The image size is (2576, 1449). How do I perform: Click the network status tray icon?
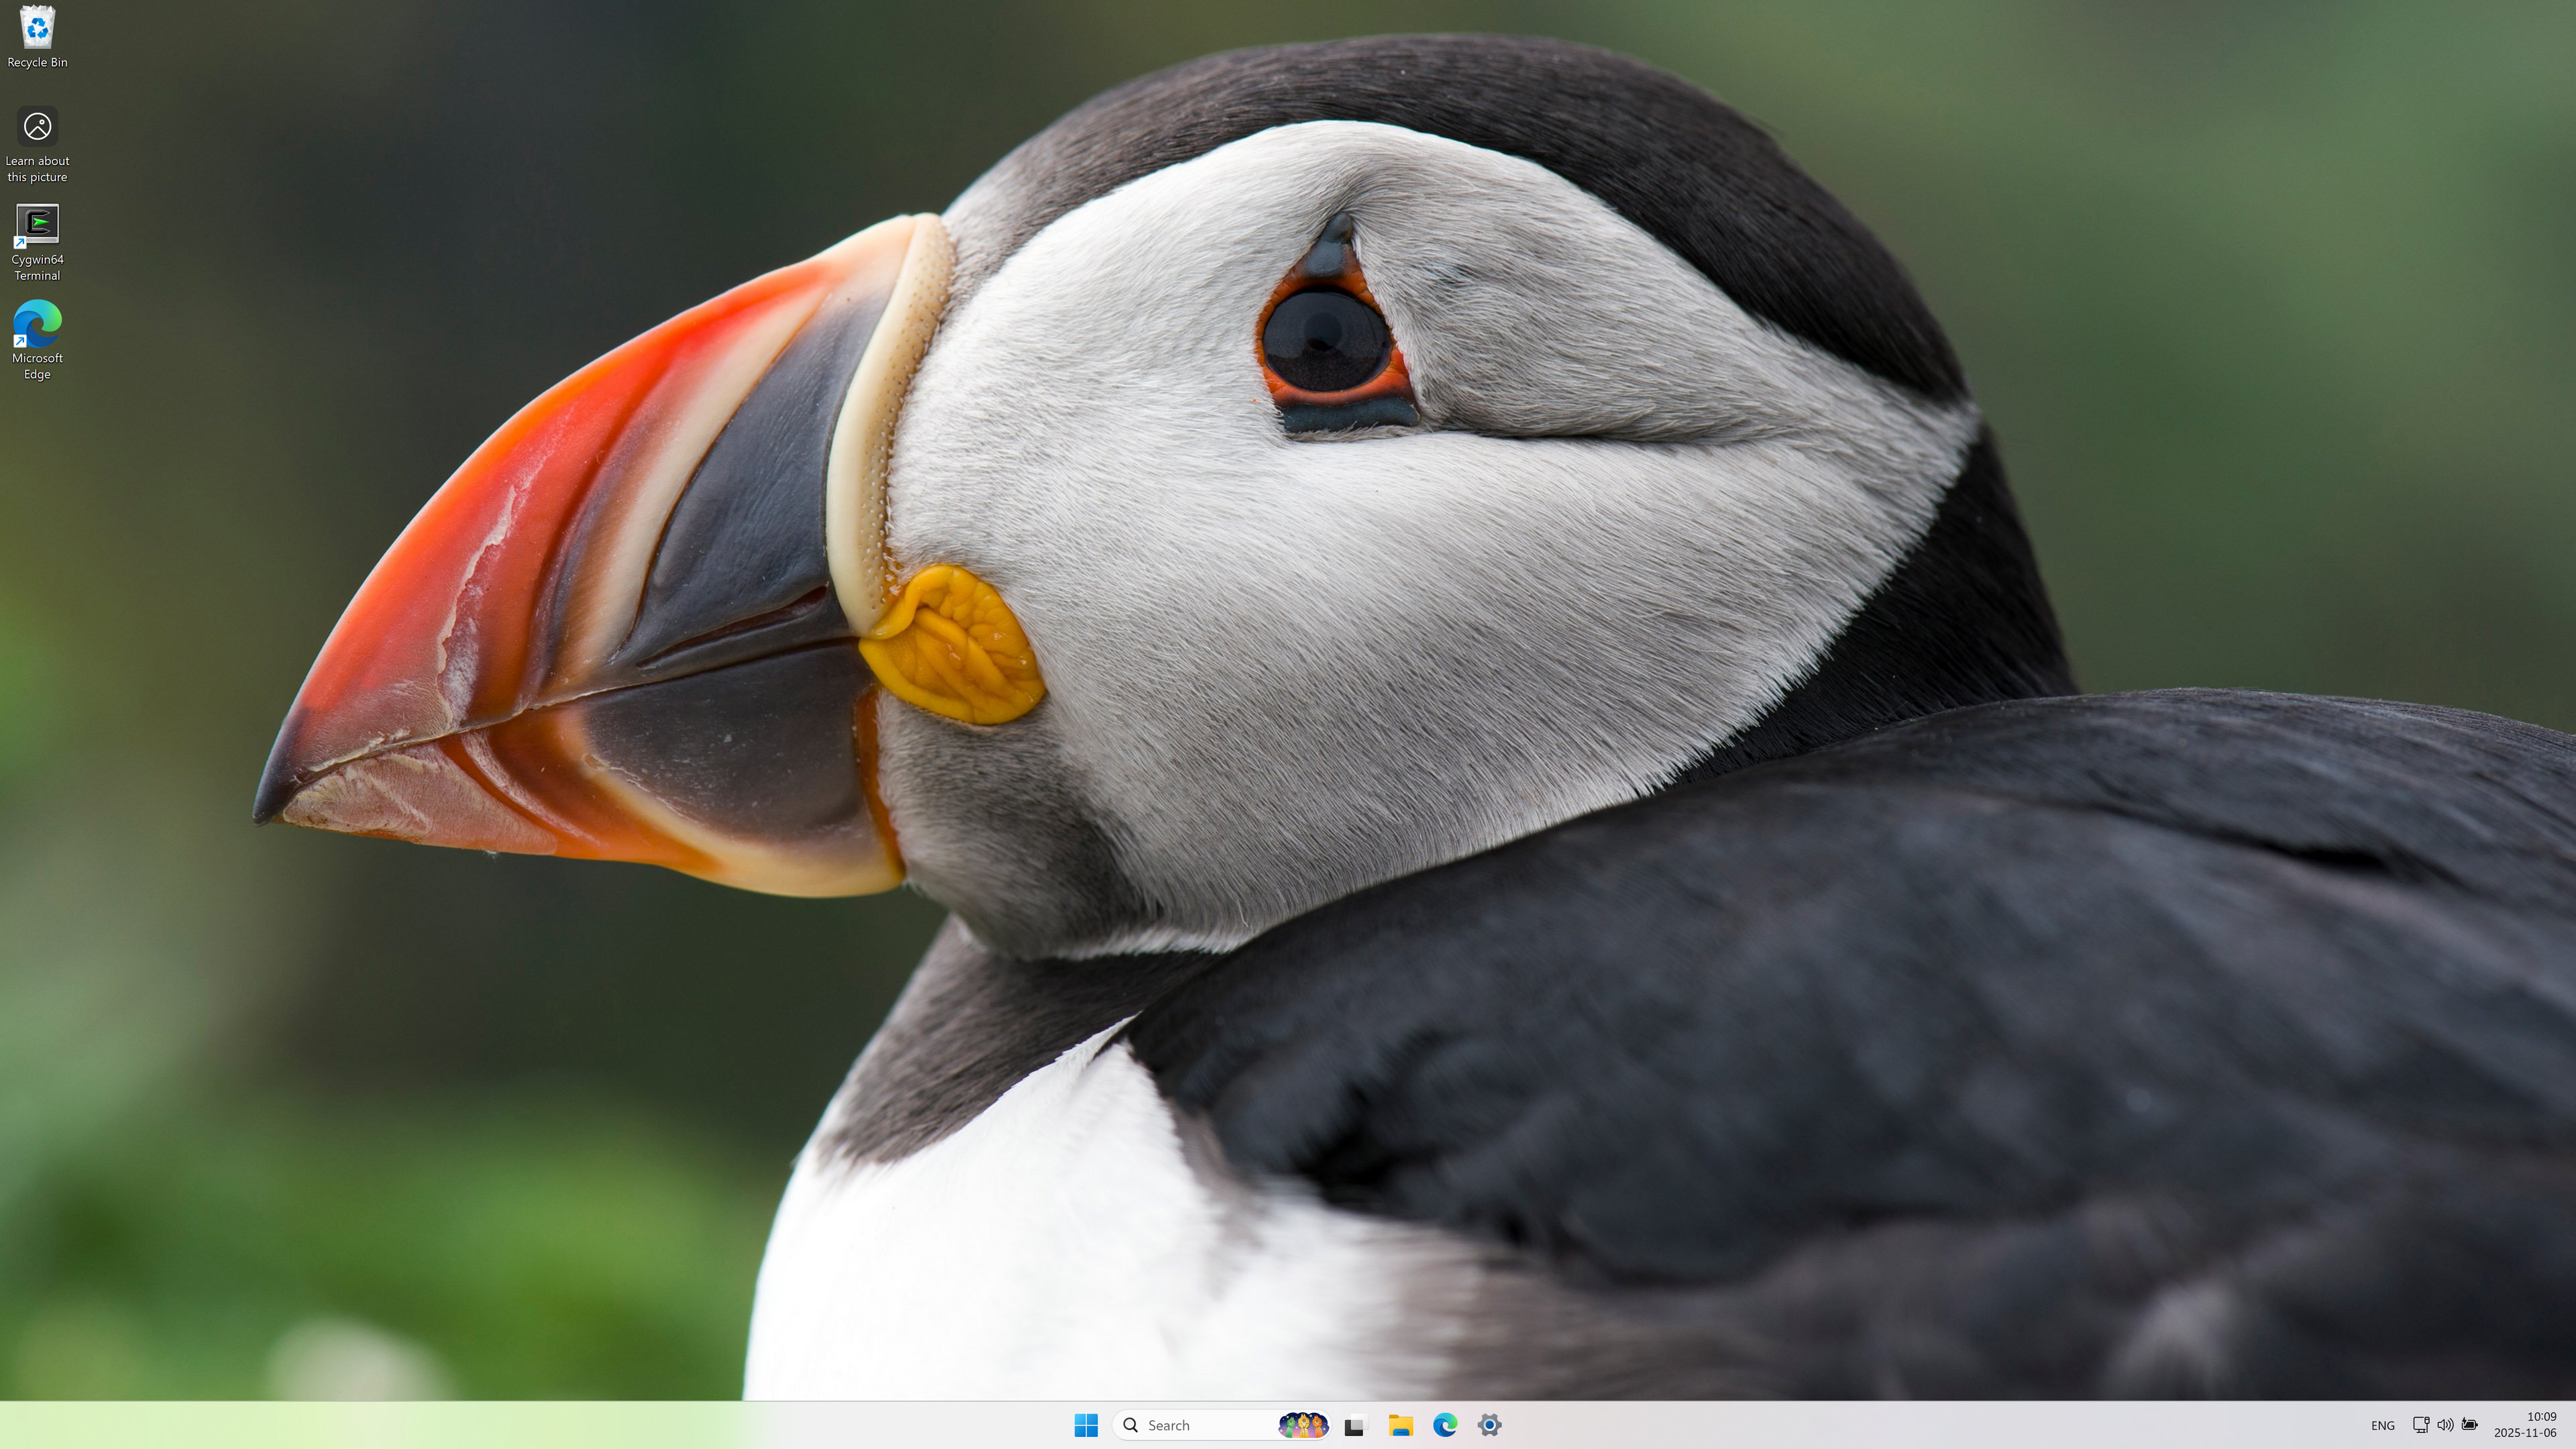2420,1425
